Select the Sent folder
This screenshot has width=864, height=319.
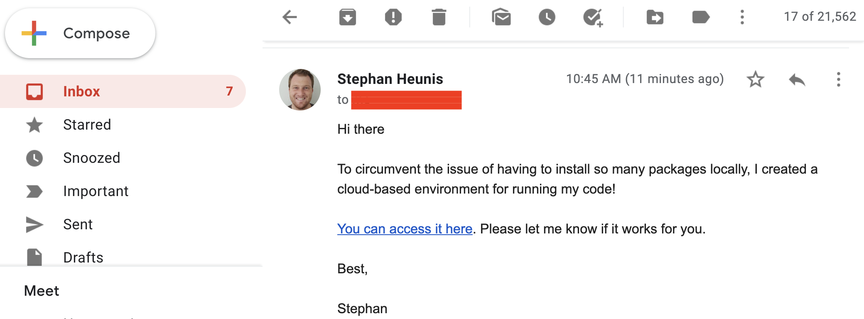(78, 224)
